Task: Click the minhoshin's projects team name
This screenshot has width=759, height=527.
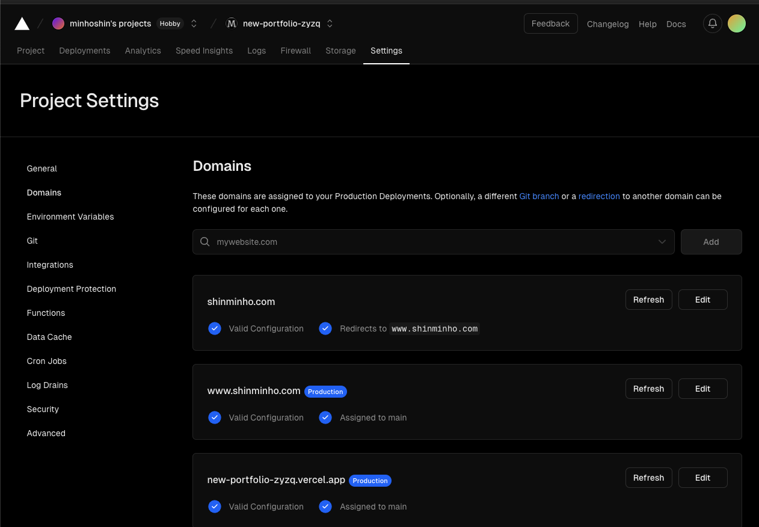Action: click(111, 23)
